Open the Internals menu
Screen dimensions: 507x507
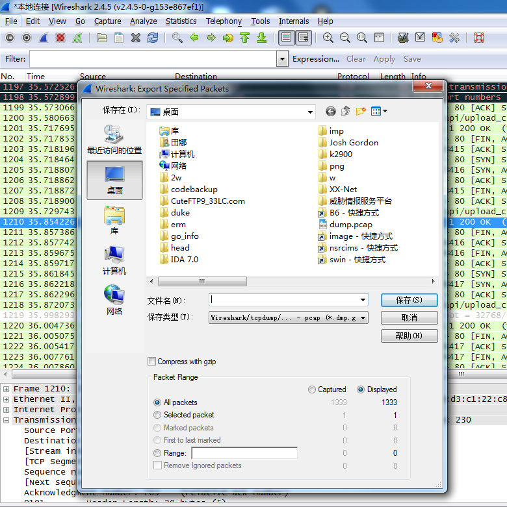click(x=294, y=21)
